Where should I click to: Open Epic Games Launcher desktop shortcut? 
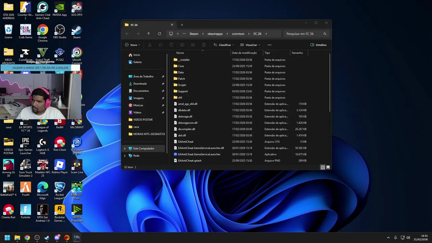25,146
